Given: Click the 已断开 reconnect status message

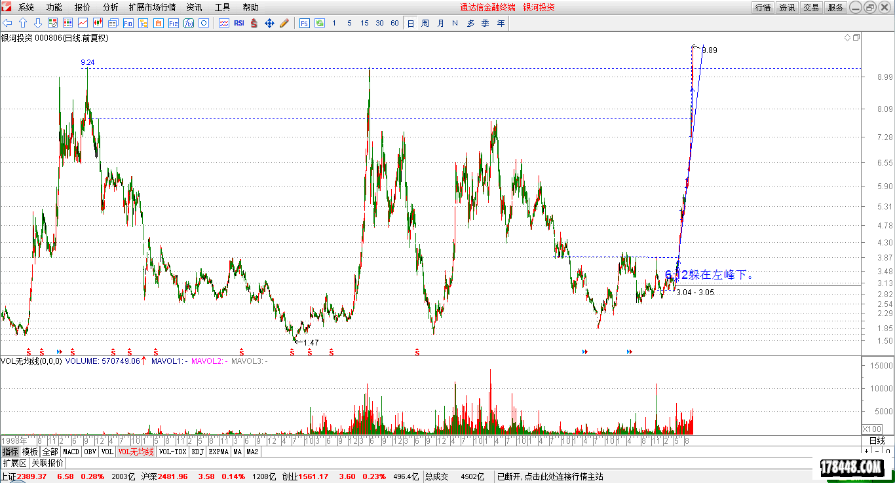Looking at the screenshot, I should point(550,476).
